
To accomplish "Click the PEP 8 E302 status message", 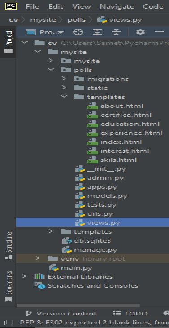I will [x=95, y=322].
